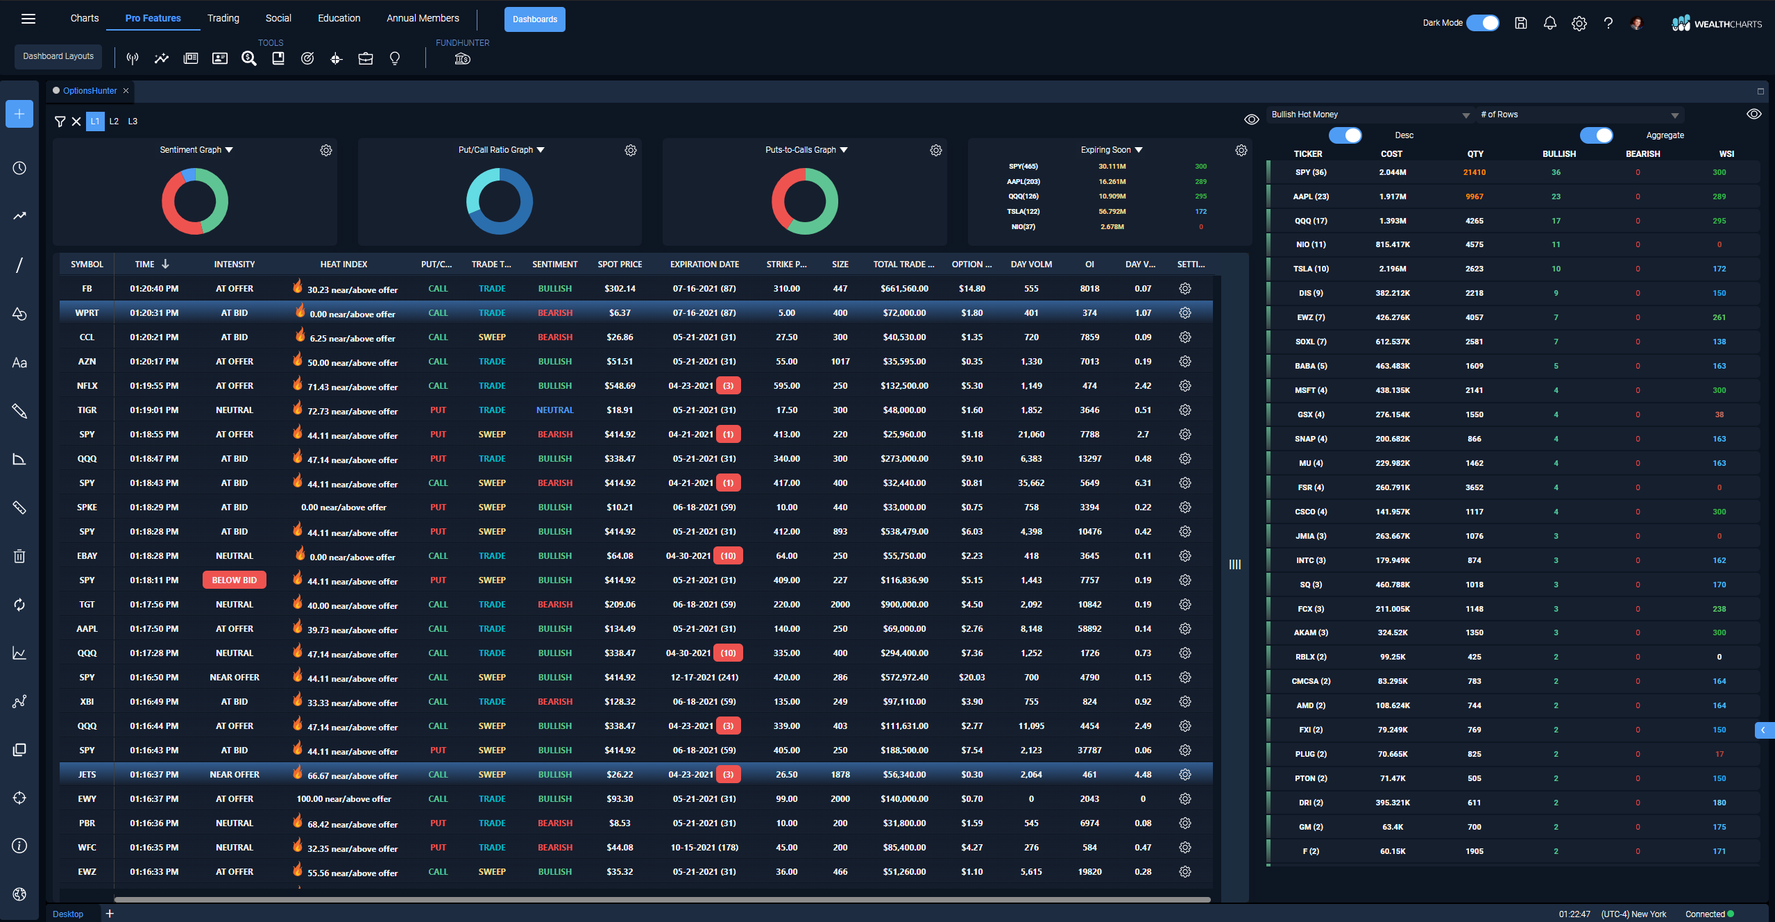Open Sentiment Graph settings gear
This screenshot has width=1775, height=922.
(x=326, y=150)
